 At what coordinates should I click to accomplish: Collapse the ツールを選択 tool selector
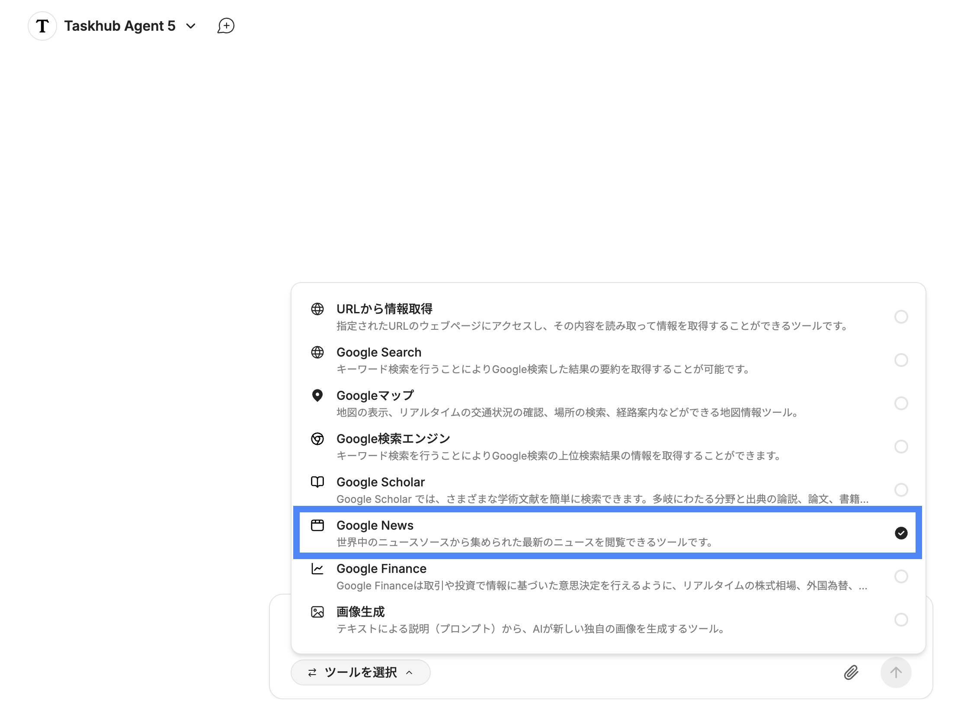(x=360, y=672)
